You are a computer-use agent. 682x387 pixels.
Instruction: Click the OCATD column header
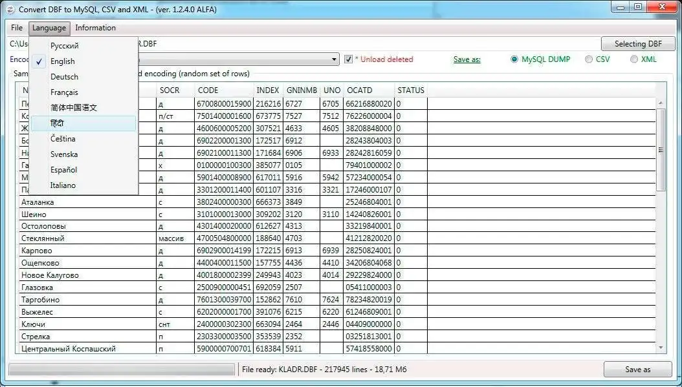coord(369,90)
